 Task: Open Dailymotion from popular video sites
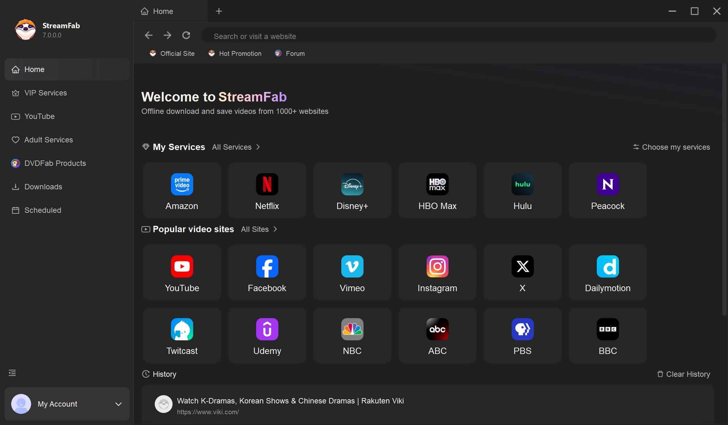coord(607,272)
